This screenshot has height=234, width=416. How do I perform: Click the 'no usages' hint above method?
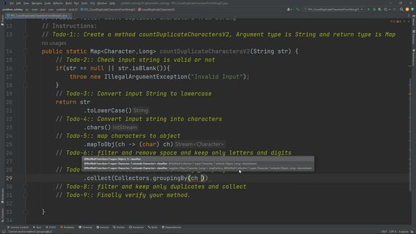(54, 43)
